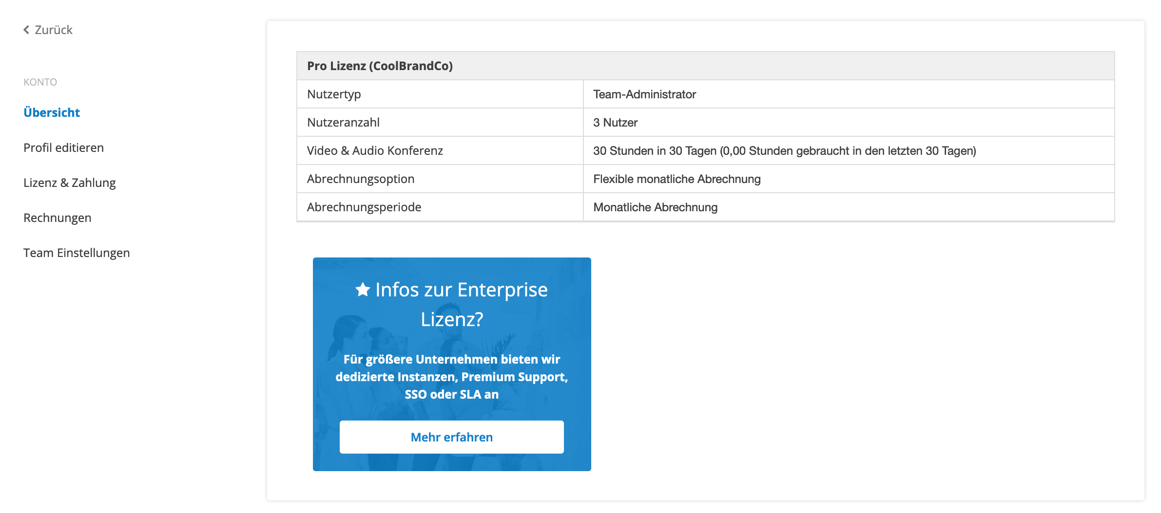1161x513 pixels.
Task: Open Lizenz & Zahlung page
Action: [x=70, y=183]
